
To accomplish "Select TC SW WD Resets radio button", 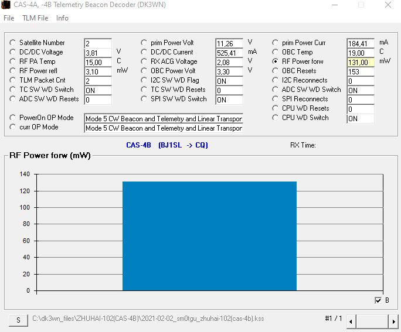I will coord(144,90).
